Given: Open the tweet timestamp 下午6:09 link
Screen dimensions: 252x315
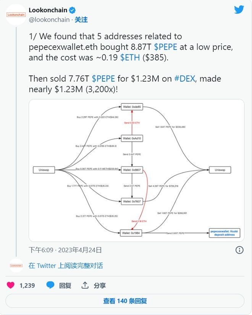Looking at the screenshot, I should point(41,250).
